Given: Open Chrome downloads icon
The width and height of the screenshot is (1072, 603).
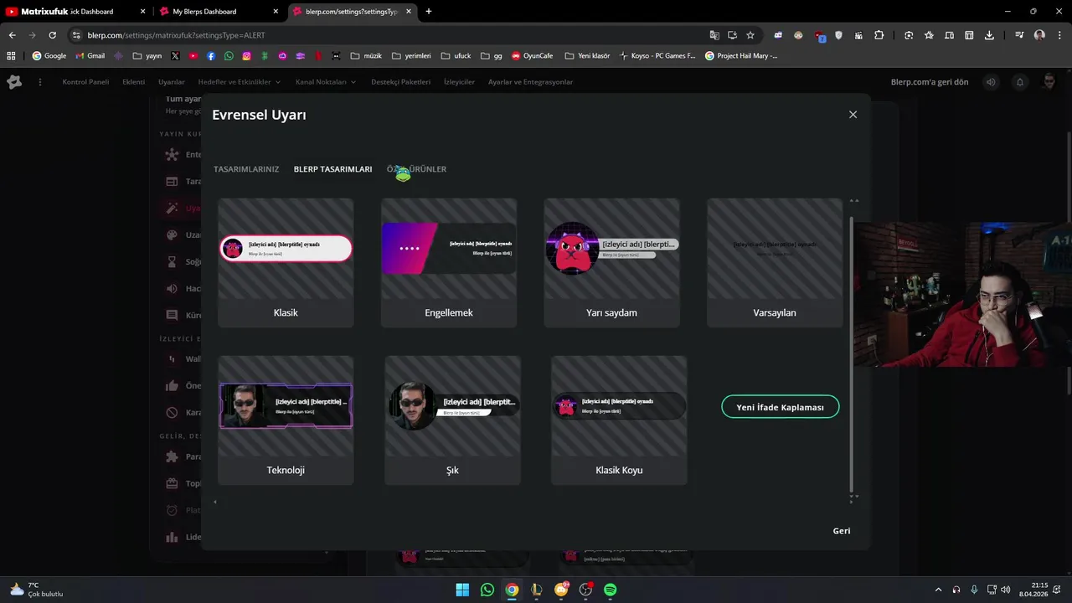Looking at the screenshot, I should (989, 35).
